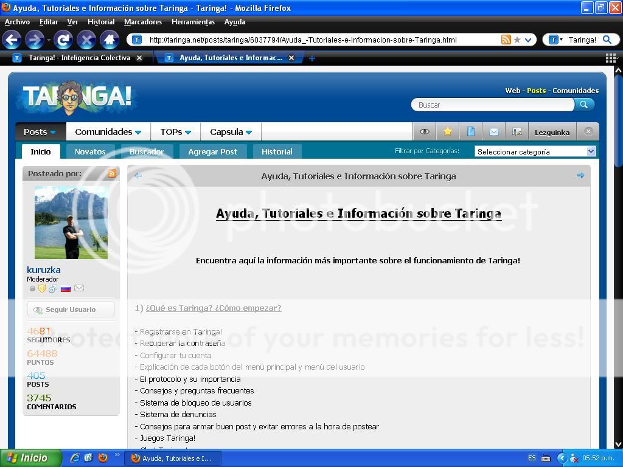Focus the Buscar search field
The width and height of the screenshot is (623, 467).
click(x=493, y=105)
